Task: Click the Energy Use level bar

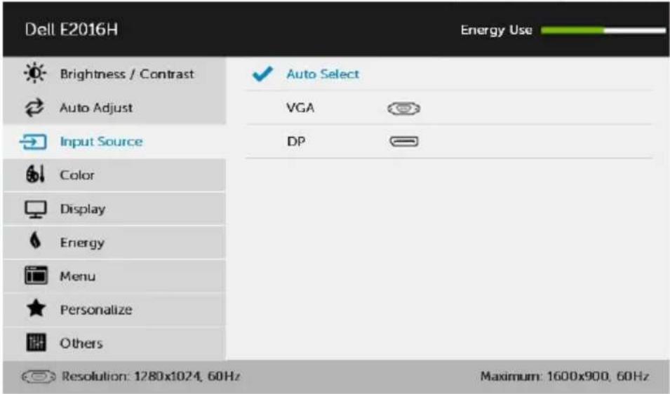Action: 603,30
